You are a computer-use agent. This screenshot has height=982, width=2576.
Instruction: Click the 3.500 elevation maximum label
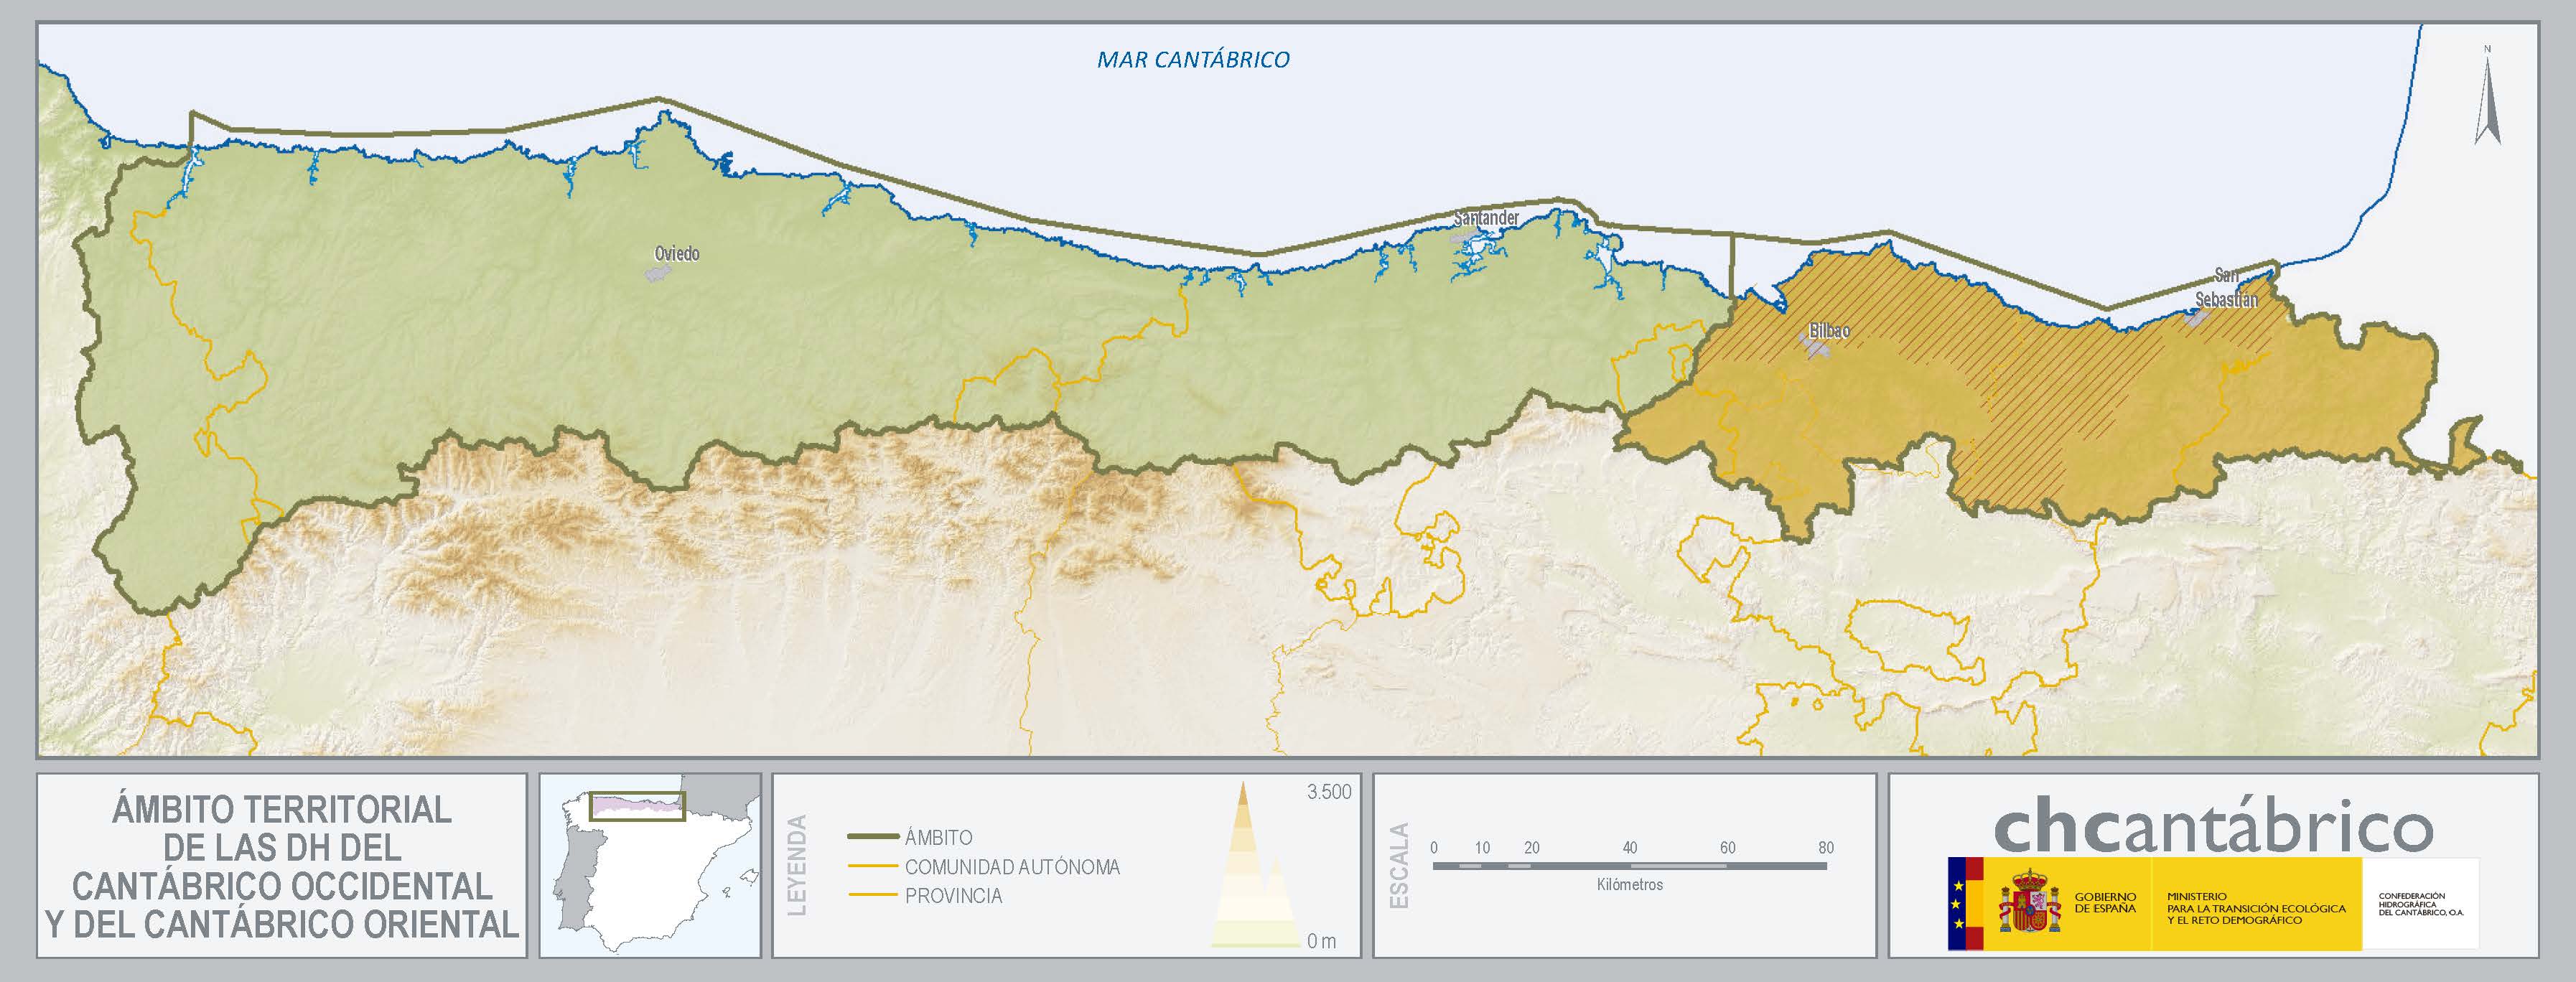pyautogui.click(x=1328, y=792)
